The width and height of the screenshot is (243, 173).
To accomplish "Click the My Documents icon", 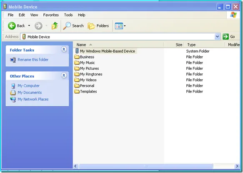I will tap(13, 93).
